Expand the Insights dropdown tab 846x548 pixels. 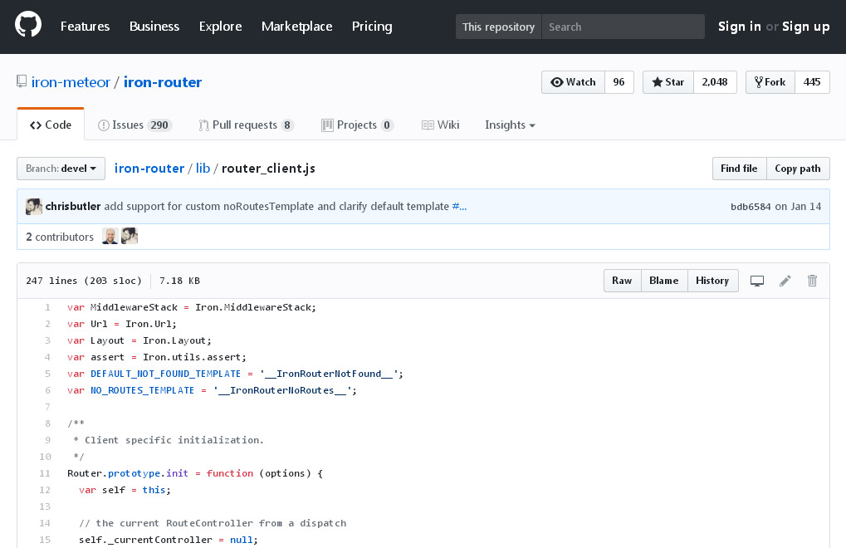510,125
